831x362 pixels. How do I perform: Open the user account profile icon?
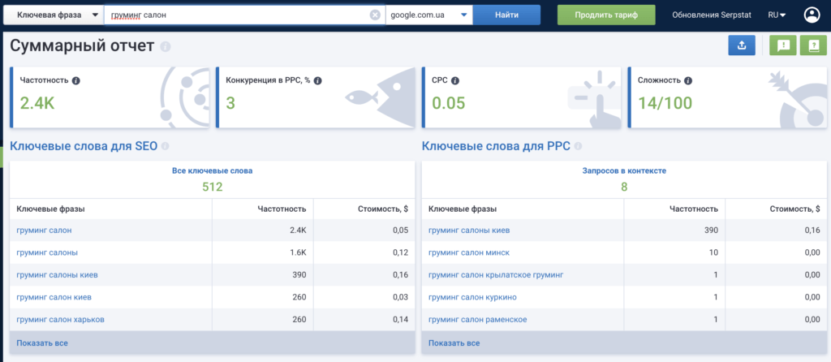point(812,15)
